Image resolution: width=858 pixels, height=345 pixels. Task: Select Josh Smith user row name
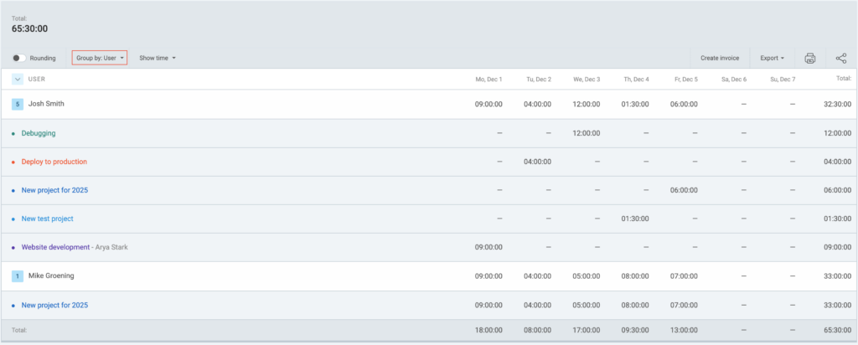[46, 104]
